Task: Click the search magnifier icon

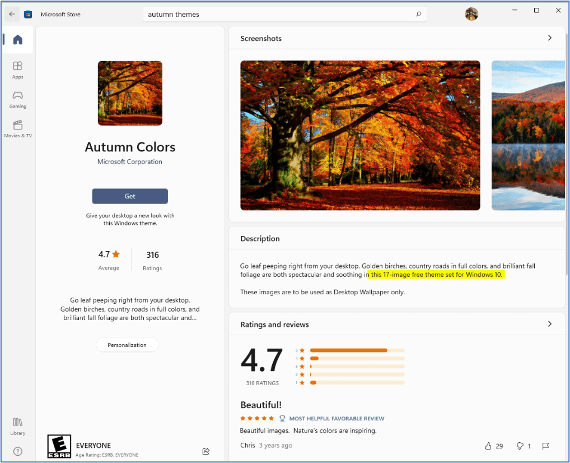Action: point(418,14)
